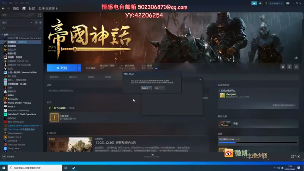This screenshot has width=304, height=171.
Task: Click the add game plus icon
Action: (x=4, y=157)
